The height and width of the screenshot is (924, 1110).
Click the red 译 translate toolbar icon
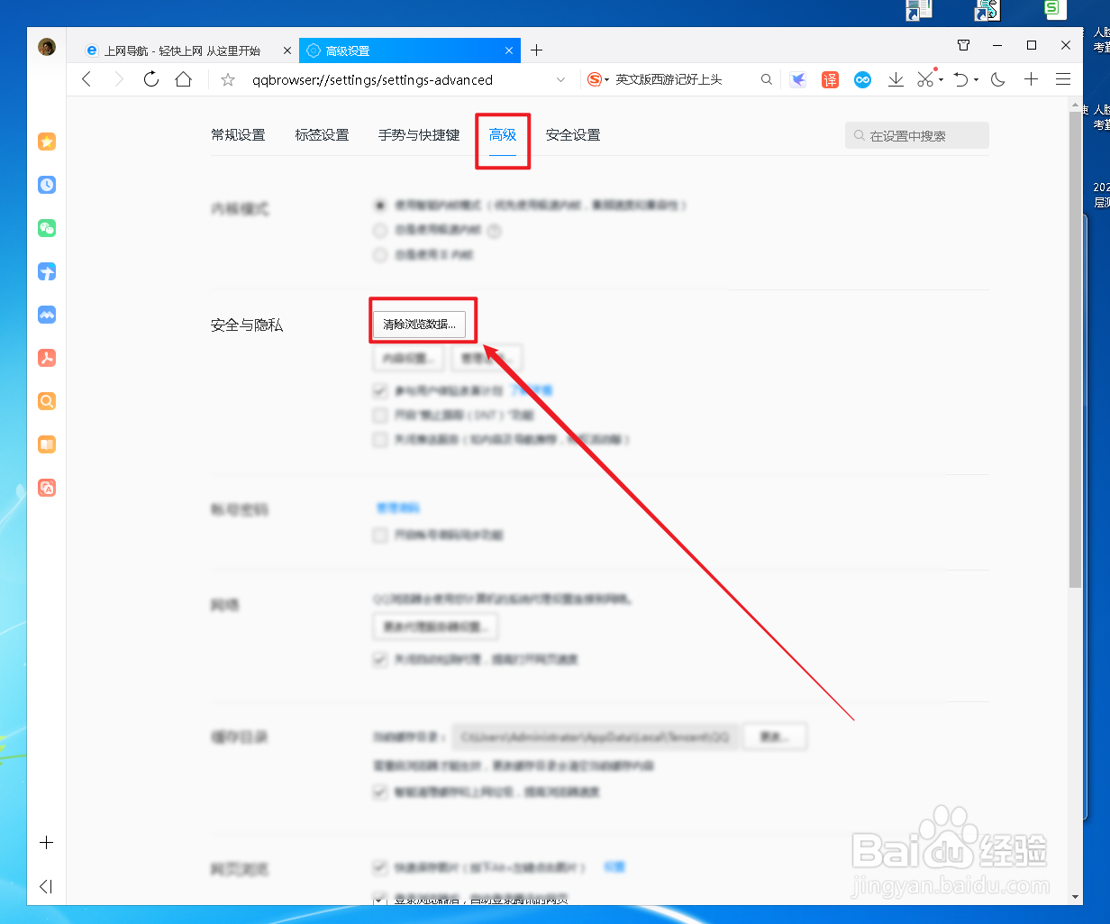pyautogui.click(x=830, y=79)
